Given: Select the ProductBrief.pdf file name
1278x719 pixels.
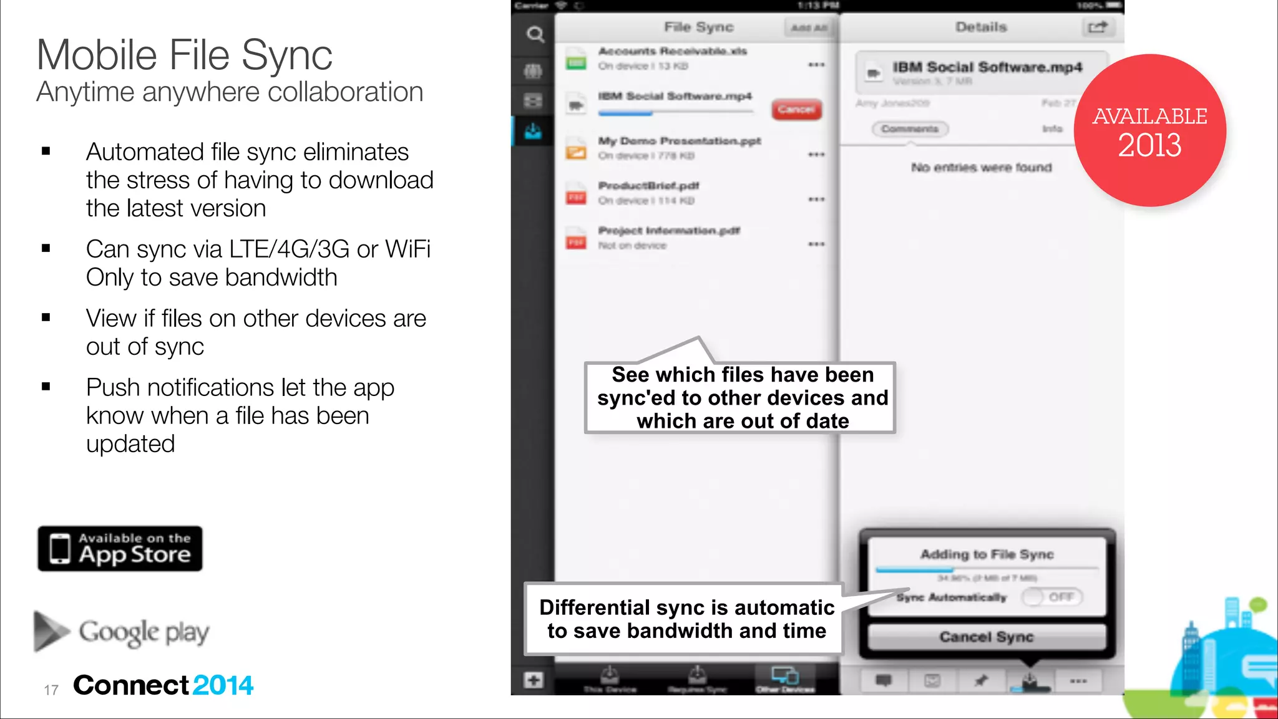Looking at the screenshot, I should pyautogui.click(x=648, y=186).
